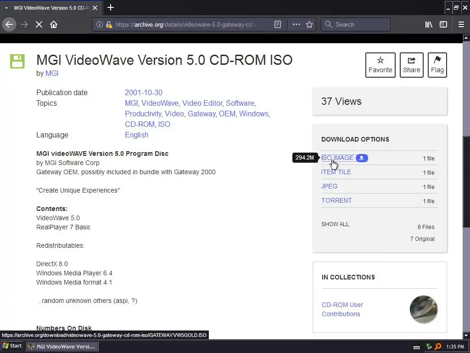Open the OEM topic link
Viewport: 470px width, 353px height.
[x=227, y=114]
